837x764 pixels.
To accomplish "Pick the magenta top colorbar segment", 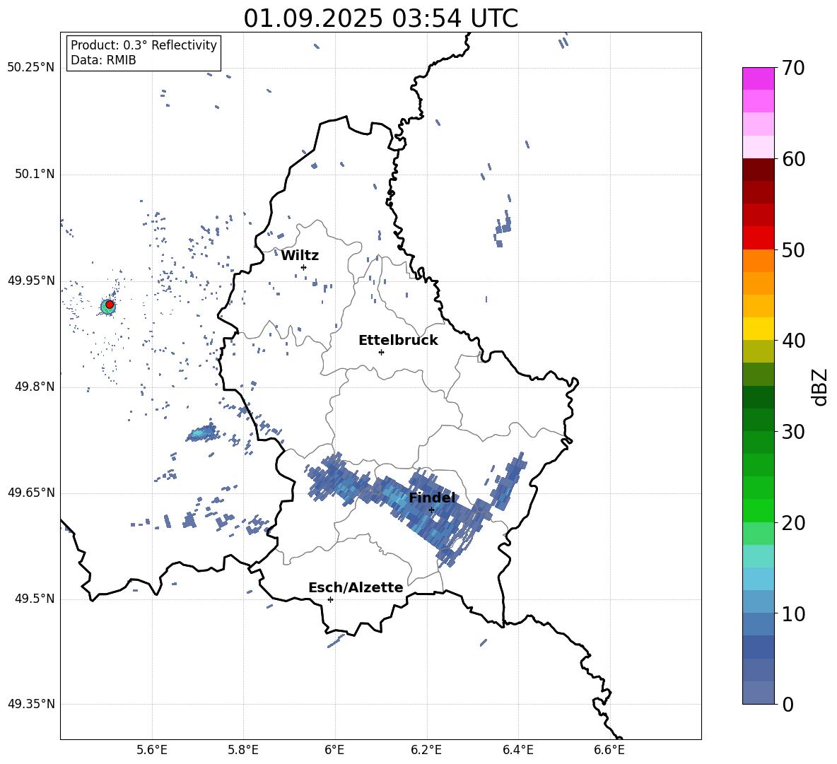I will pos(759,78).
